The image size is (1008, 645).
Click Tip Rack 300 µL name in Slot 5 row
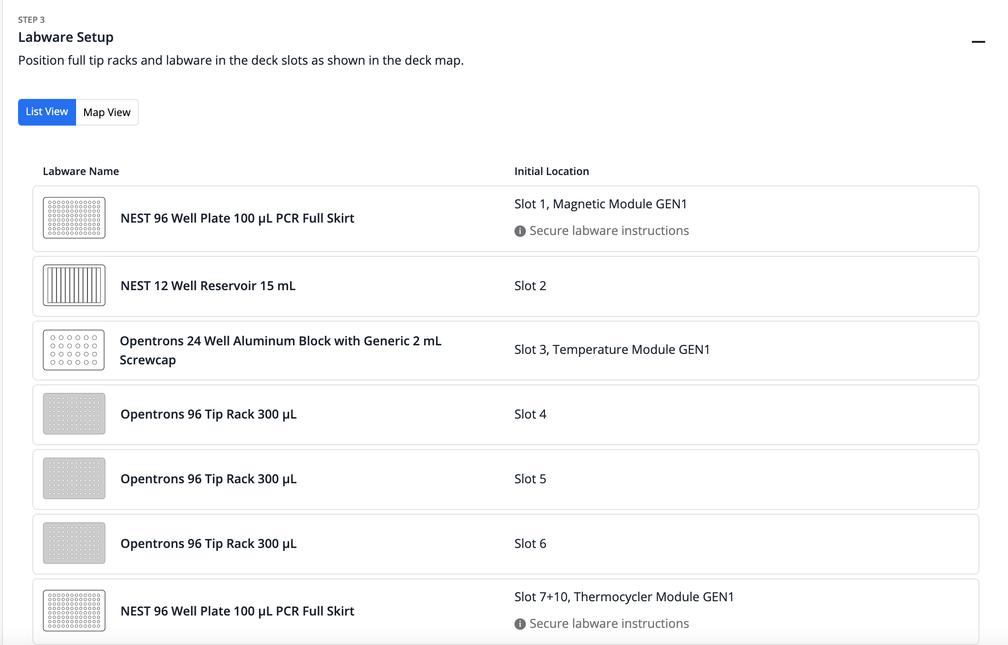pyautogui.click(x=208, y=479)
